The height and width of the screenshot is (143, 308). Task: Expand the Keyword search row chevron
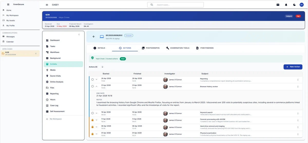pyautogui.click(x=97, y=113)
